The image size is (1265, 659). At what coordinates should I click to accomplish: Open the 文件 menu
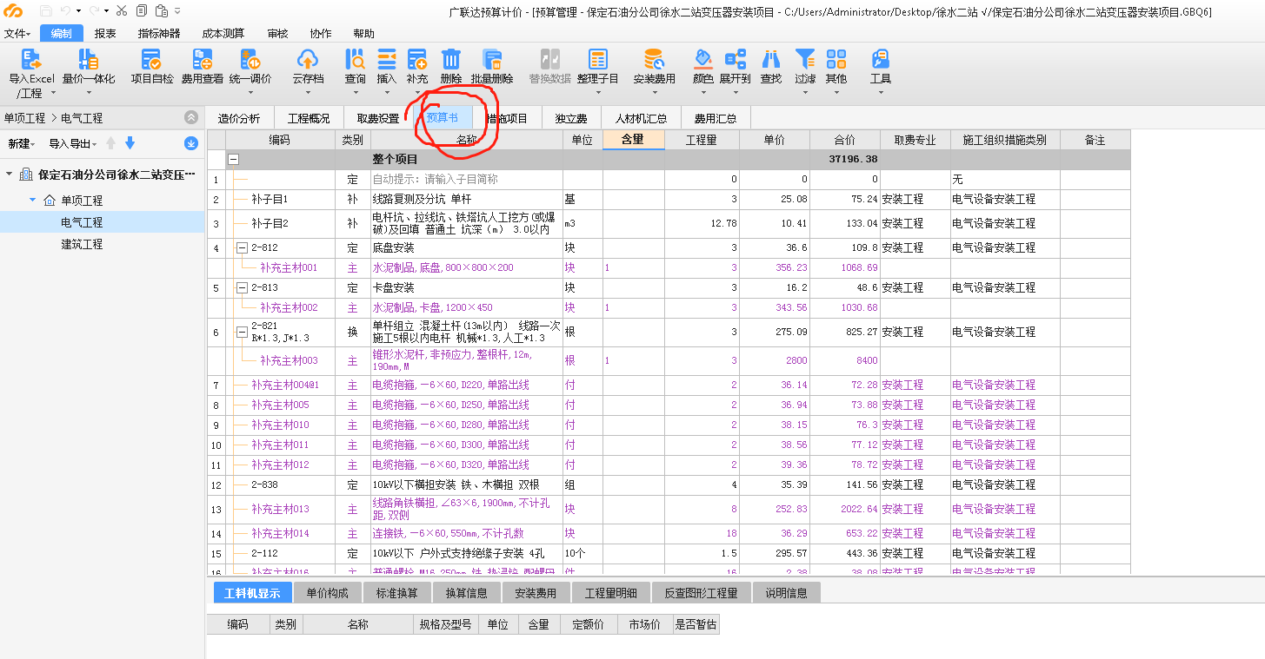17,34
